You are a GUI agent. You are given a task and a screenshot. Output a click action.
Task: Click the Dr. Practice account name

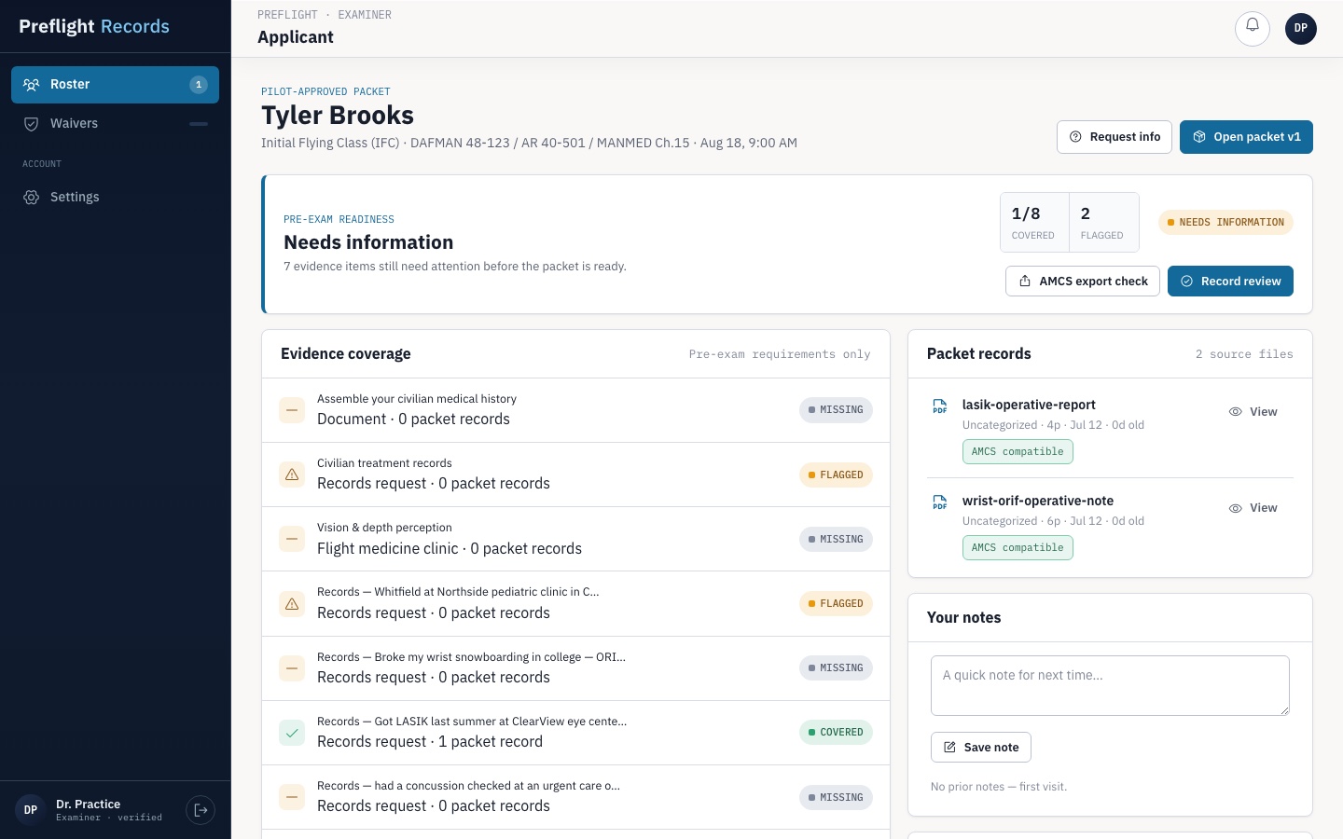(x=88, y=805)
